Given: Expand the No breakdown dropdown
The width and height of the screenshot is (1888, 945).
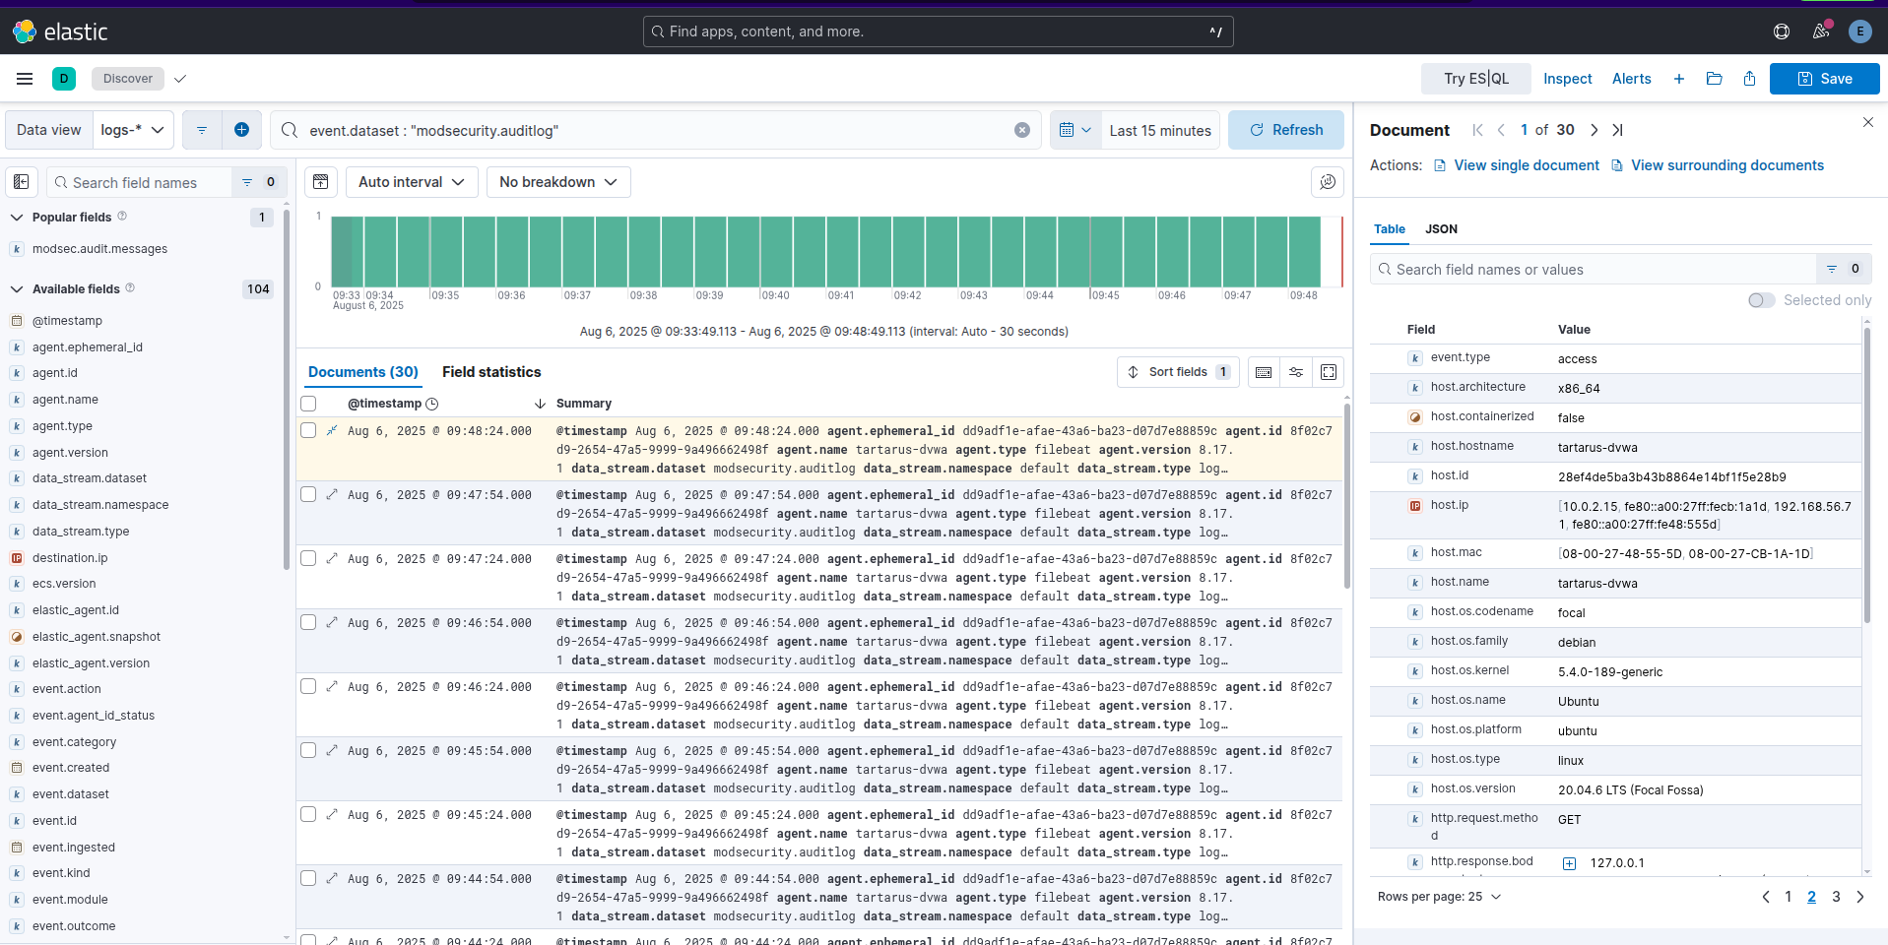Looking at the screenshot, I should 557,182.
